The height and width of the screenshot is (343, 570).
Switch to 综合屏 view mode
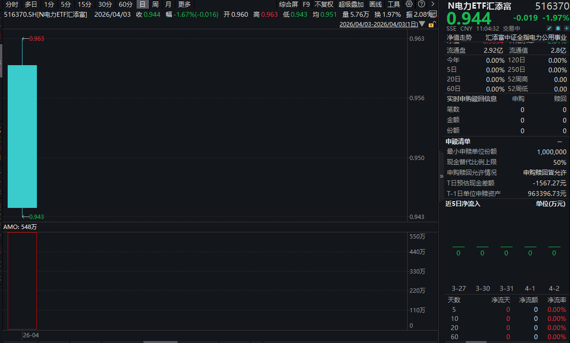tap(288, 4)
